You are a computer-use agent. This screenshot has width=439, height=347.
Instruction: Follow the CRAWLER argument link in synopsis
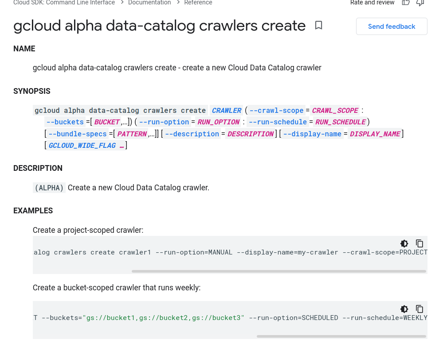pyautogui.click(x=227, y=111)
